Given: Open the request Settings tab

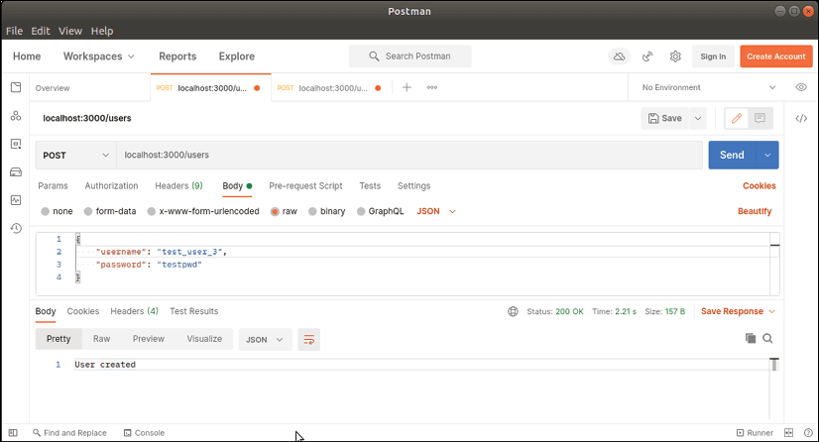Looking at the screenshot, I should click(x=413, y=185).
